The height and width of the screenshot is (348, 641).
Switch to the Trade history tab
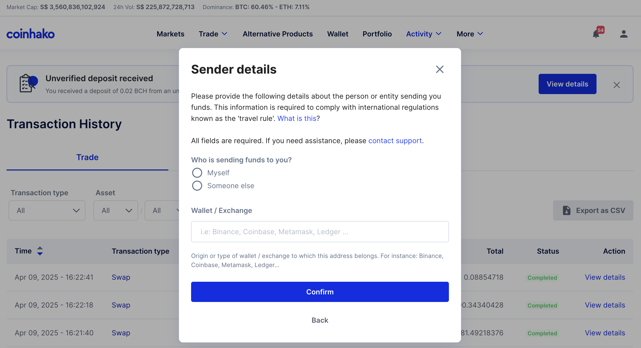(x=87, y=157)
